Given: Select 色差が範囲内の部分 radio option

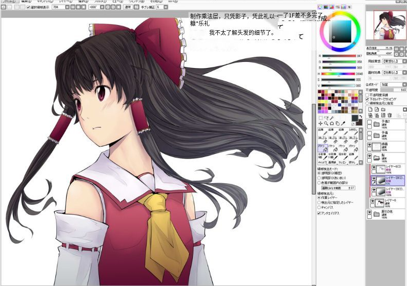Looking at the screenshot, I should coord(319,183).
